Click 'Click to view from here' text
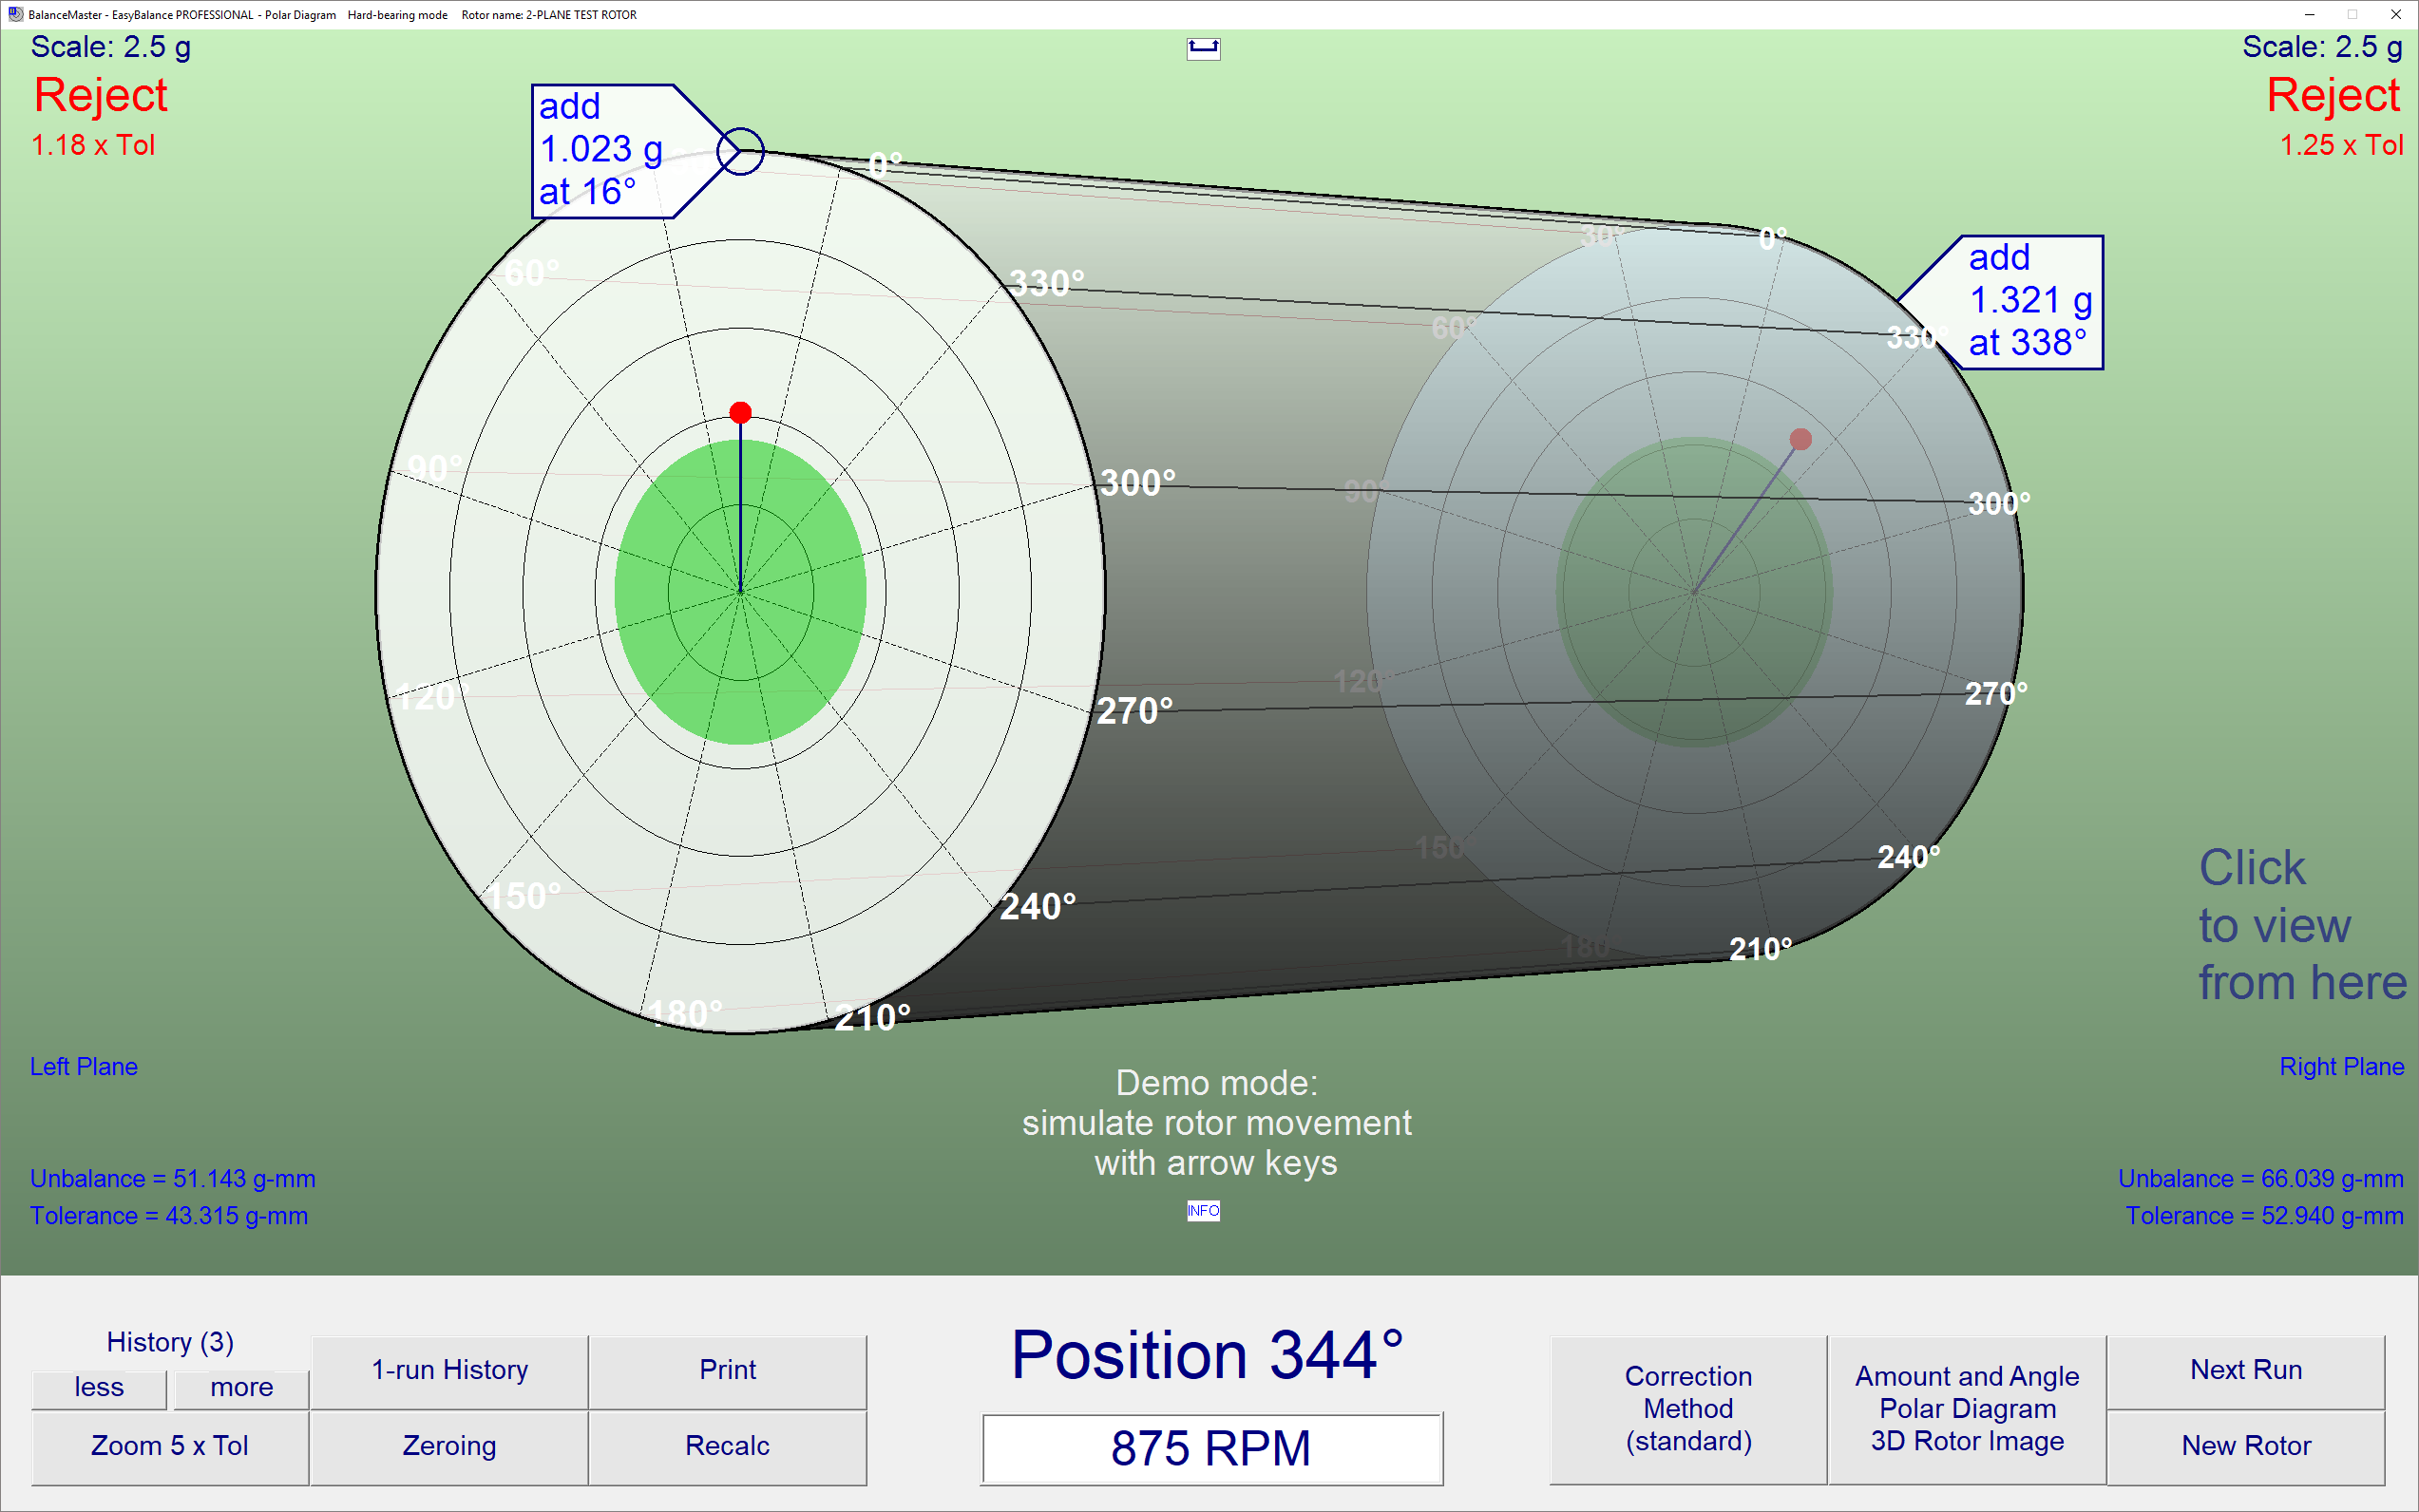Screen dimensions: 2419x1512 coord(2300,924)
